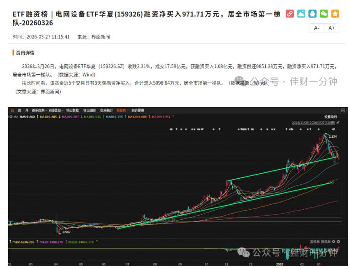This screenshot has height=269, width=350.
Task: Click the MA10:1.885 legend value
Action: [x=48, y=117]
